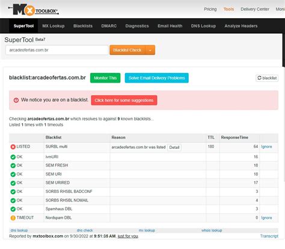Select the Nordspam DBL row name
This screenshot has height=249, width=285.
(x=58, y=218)
